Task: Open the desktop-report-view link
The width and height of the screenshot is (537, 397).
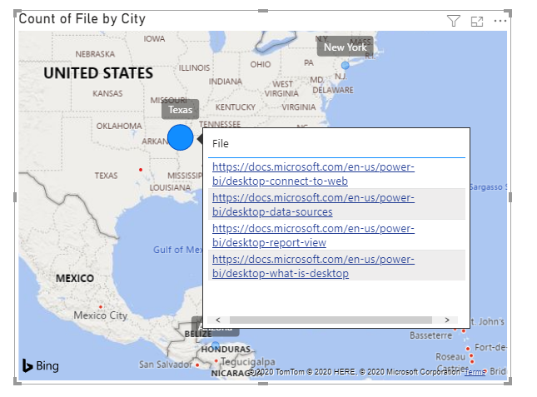Action: click(x=313, y=236)
